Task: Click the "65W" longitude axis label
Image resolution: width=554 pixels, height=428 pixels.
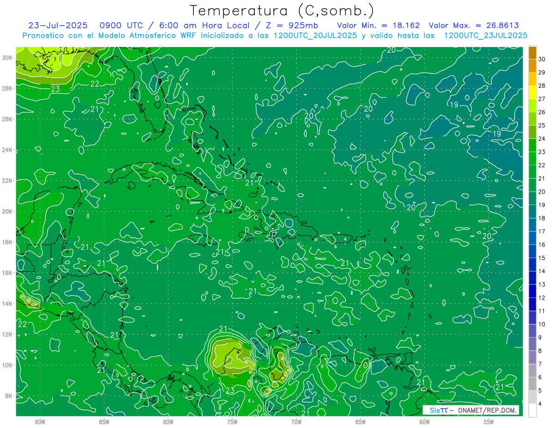Action: (361, 422)
